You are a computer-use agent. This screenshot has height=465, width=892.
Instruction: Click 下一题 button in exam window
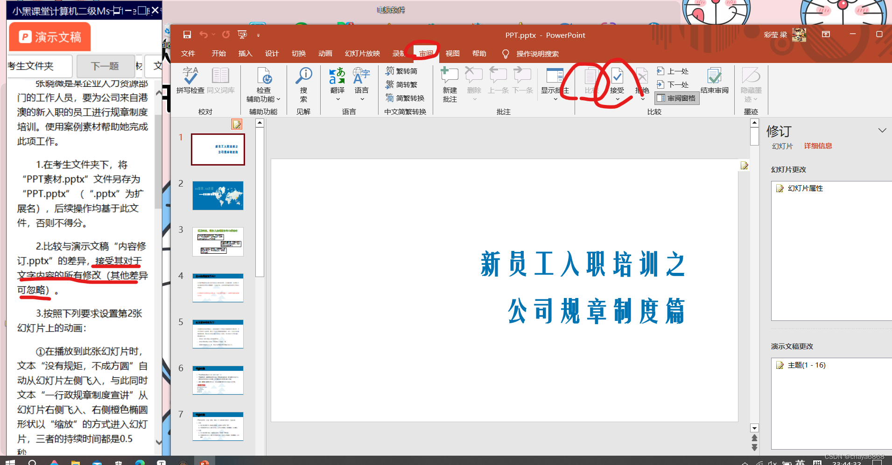(x=105, y=66)
